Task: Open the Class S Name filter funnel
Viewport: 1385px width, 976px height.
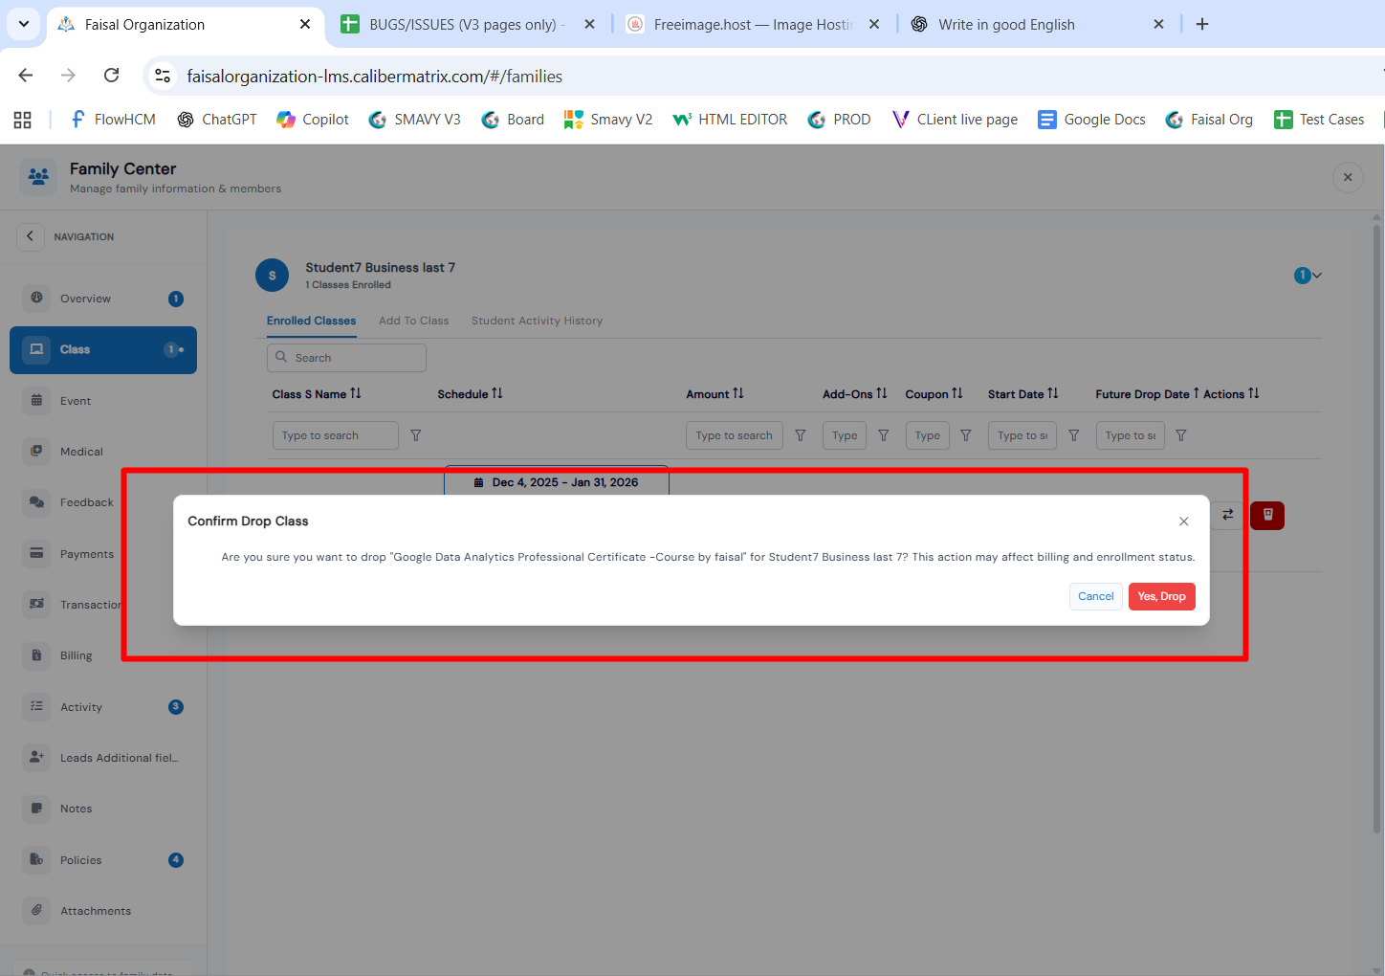Action: (416, 435)
